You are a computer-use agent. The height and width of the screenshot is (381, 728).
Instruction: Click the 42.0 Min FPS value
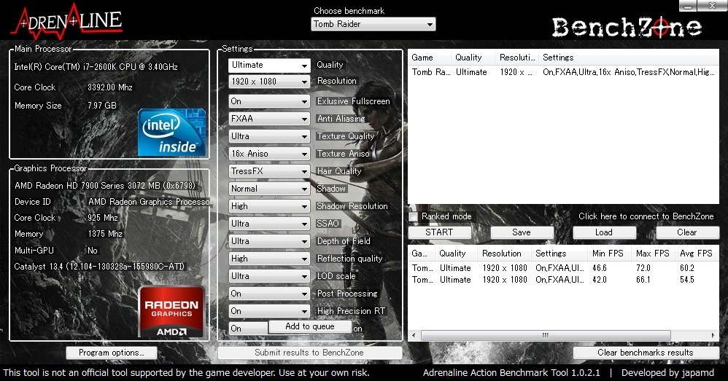[x=600, y=280]
